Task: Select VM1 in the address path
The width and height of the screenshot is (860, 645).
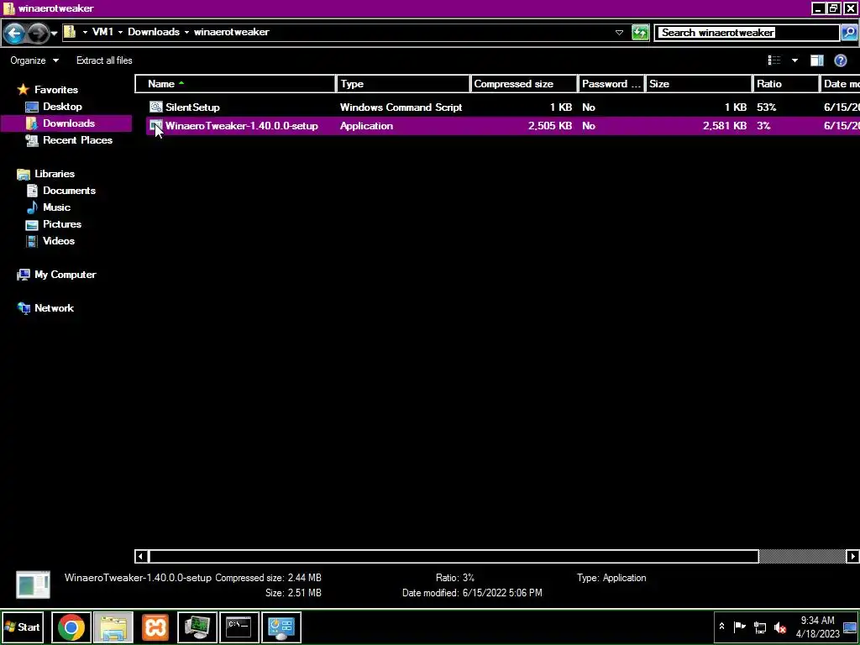Action: (102, 32)
